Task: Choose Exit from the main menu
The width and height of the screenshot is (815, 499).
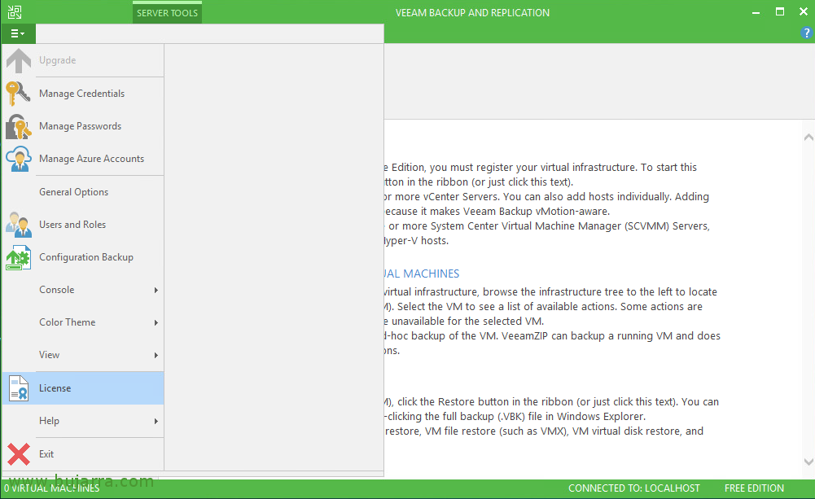Action: pos(83,453)
